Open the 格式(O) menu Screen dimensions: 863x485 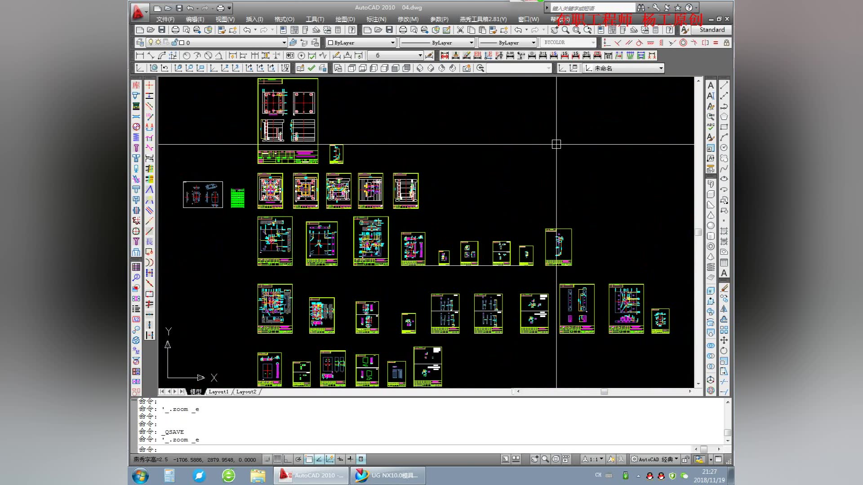click(284, 19)
